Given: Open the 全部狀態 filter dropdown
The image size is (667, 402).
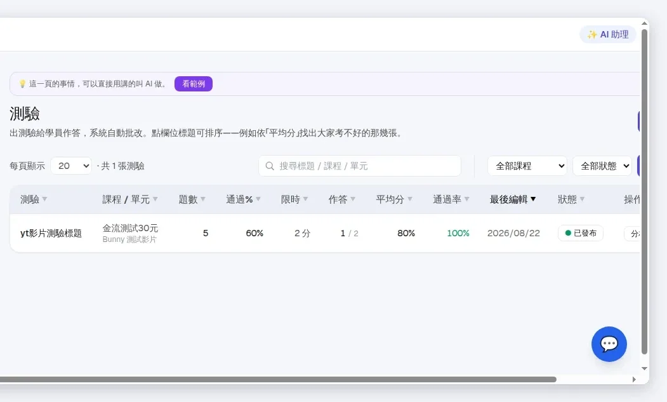Looking at the screenshot, I should click(x=602, y=166).
